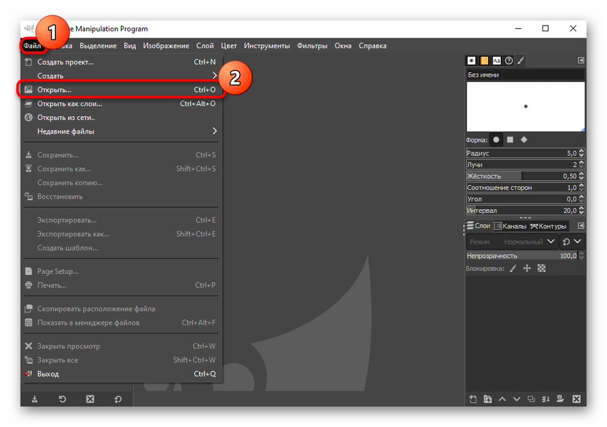Click the delete layer icon

(576, 400)
